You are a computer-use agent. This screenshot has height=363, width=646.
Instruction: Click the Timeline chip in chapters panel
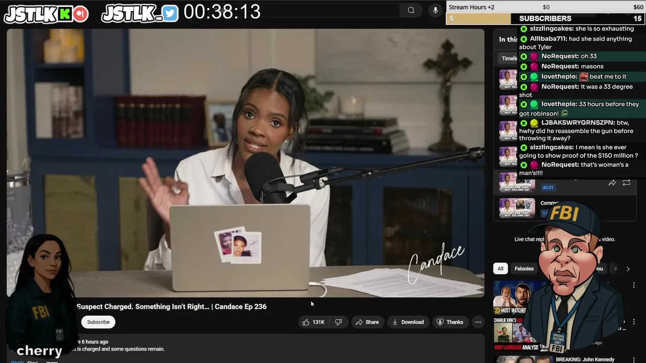coord(508,58)
